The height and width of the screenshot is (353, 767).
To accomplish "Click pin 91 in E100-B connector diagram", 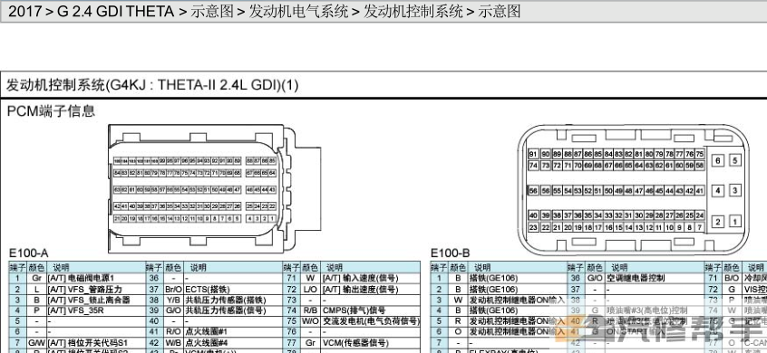I will 533,154.
